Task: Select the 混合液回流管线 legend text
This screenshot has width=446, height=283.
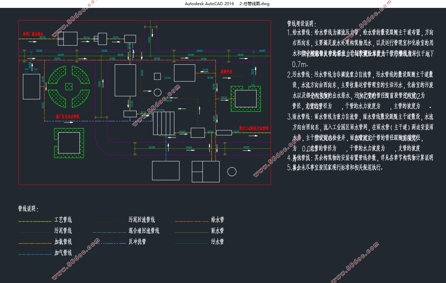Action: [144, 231]
